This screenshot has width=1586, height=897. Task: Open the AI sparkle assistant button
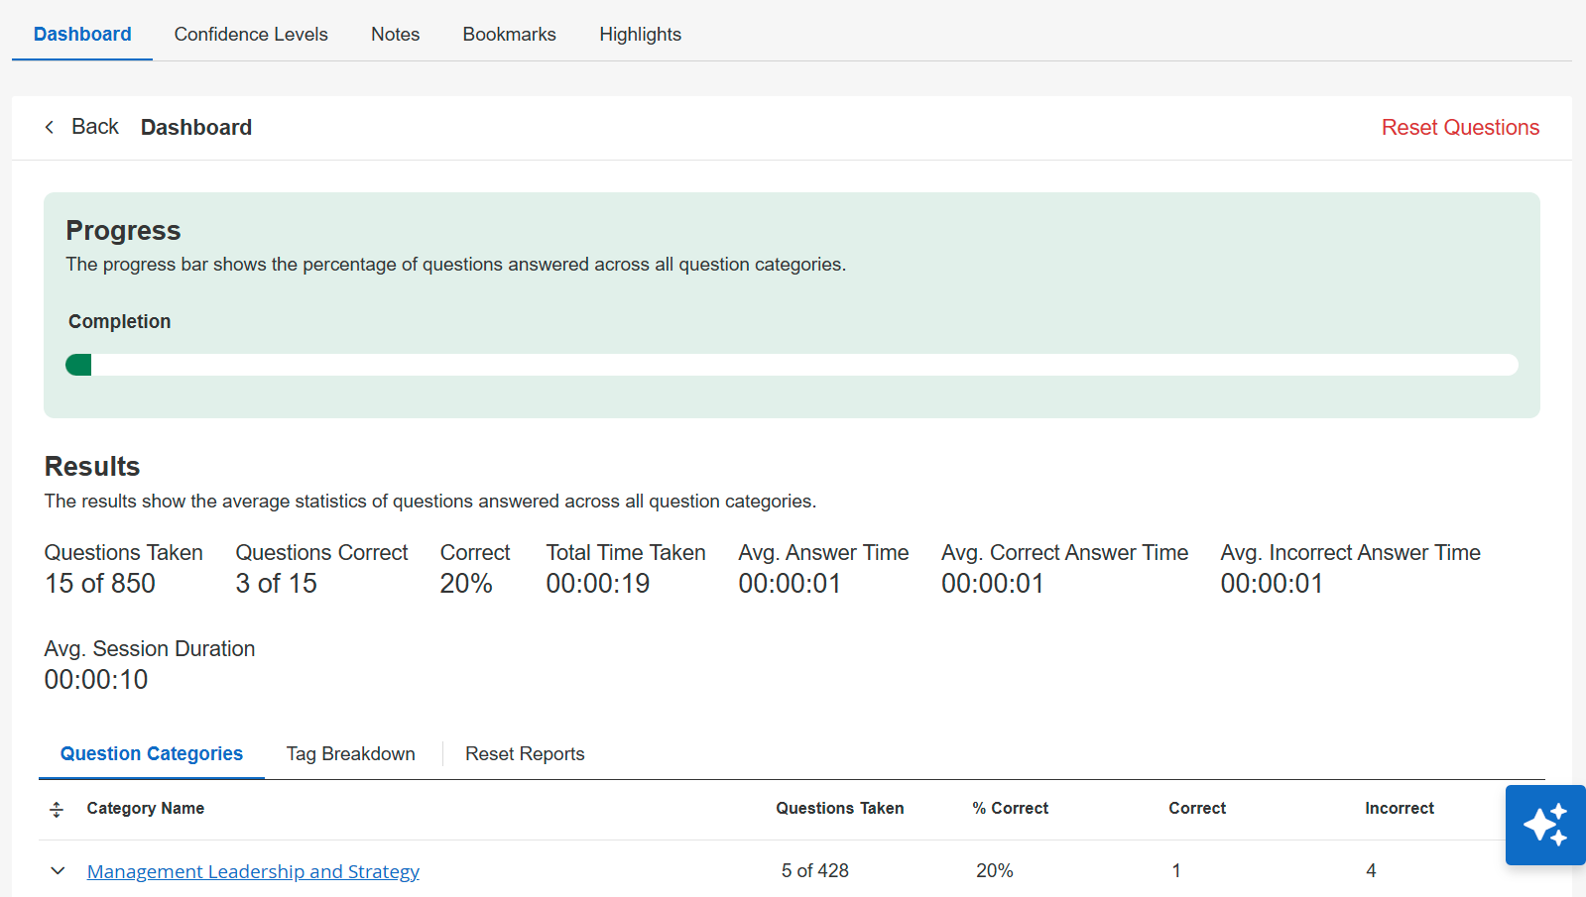pos(1544,825)
